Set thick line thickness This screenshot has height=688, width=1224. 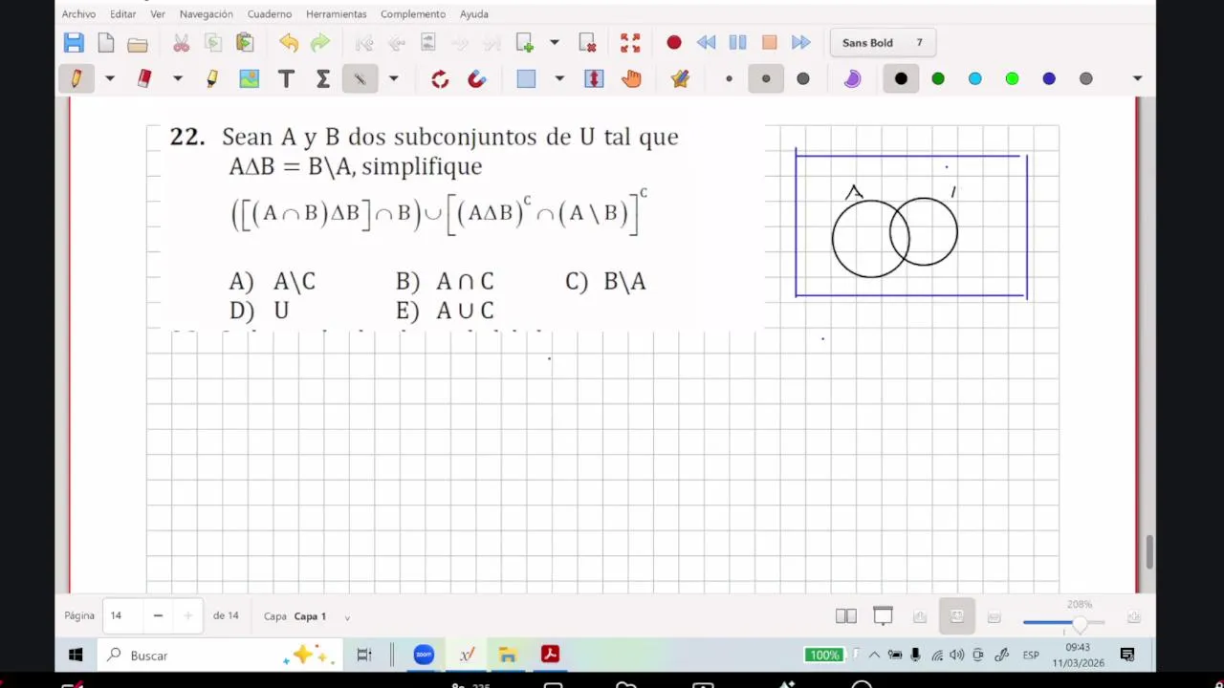pos(803,79)
